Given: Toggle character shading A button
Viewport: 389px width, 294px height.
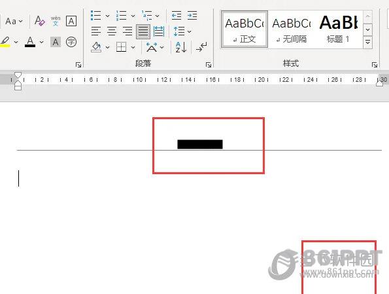Looking at the screenshot, I should [56, 42].
